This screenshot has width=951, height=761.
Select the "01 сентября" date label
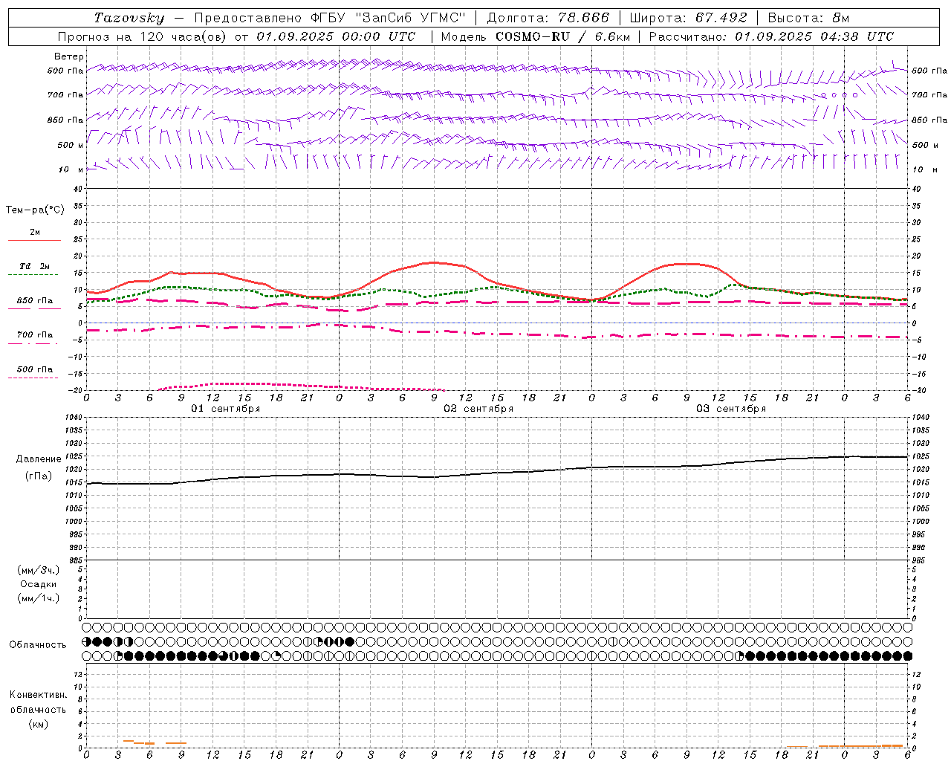tap(226, 409)
